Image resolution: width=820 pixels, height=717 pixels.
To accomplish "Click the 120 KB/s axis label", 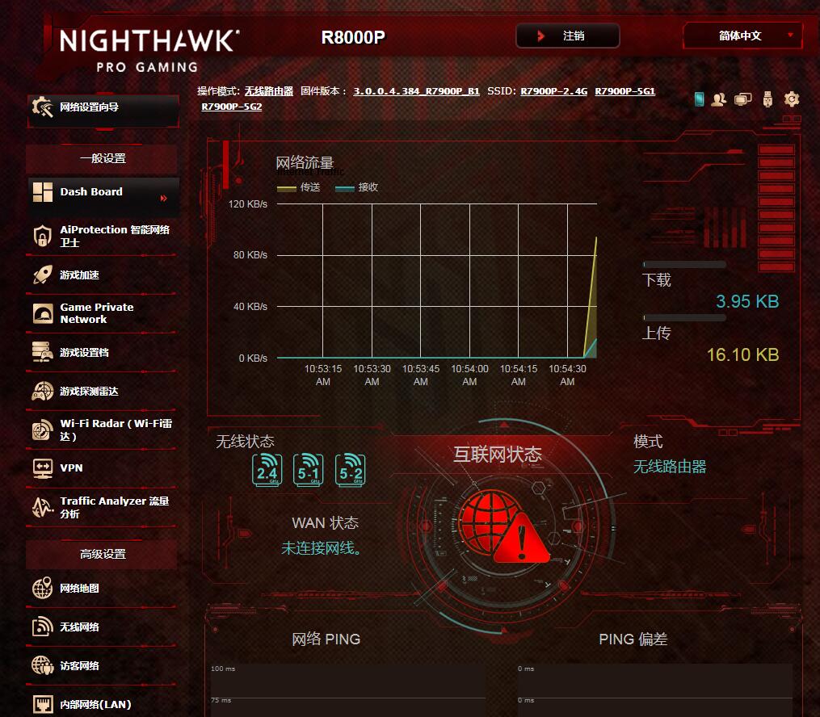I will 248,203.
